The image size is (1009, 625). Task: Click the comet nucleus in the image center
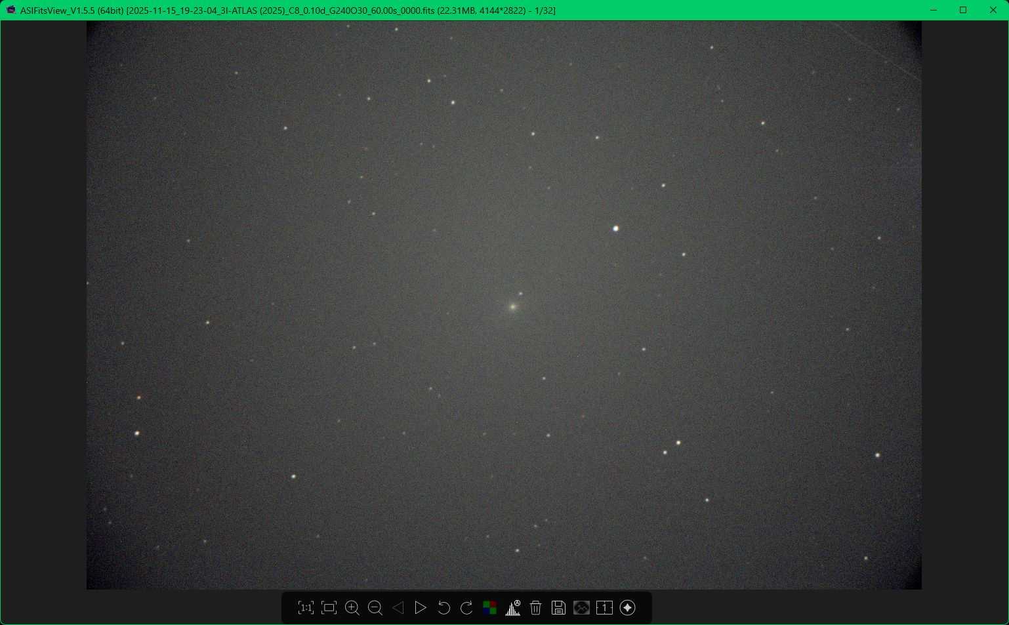[x=513, y=306]
